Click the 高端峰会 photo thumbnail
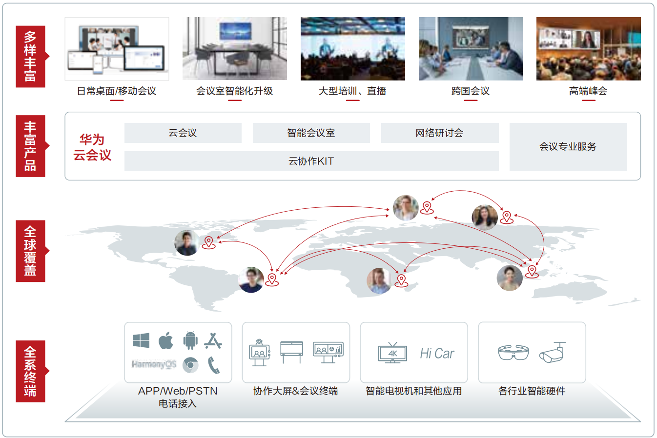657x438 pixels. click(x=588, y=49)
